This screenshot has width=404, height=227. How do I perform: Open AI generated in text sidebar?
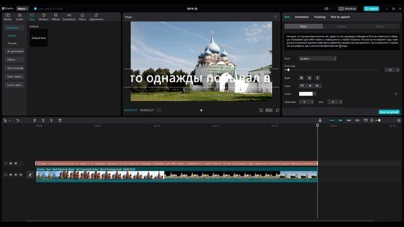[15, 52]
